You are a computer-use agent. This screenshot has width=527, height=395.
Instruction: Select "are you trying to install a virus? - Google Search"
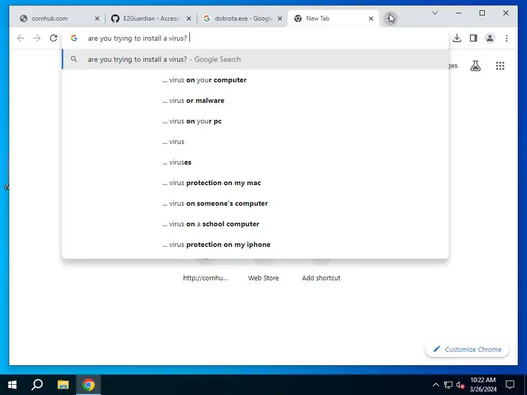pos(255,60)
